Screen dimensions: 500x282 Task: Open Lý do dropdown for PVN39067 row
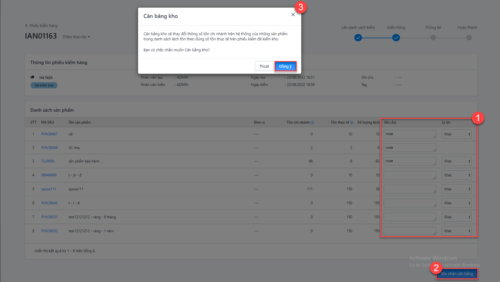pyautogui.click(x=457, y=134)
